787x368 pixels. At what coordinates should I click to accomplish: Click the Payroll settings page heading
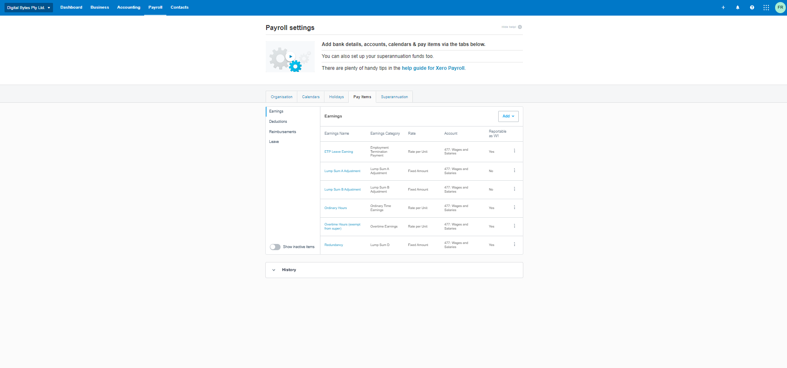(x=290, y=28)
